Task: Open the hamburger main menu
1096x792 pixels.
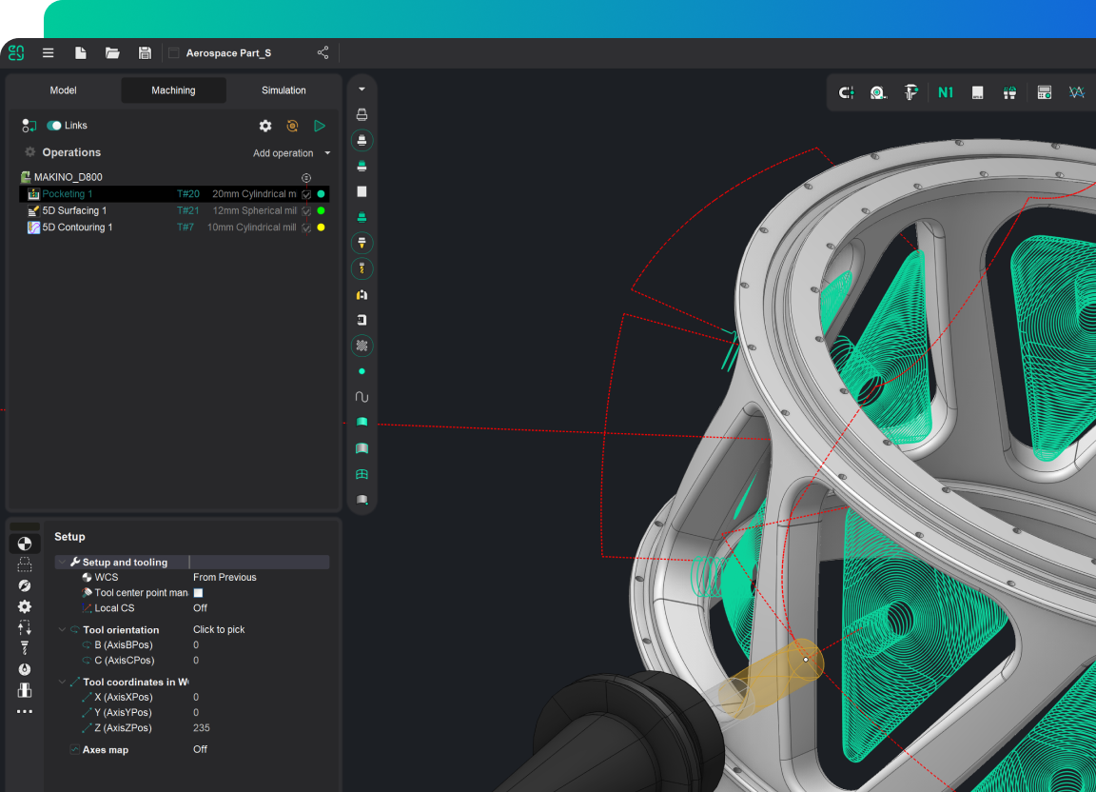Action: (49, 53)
